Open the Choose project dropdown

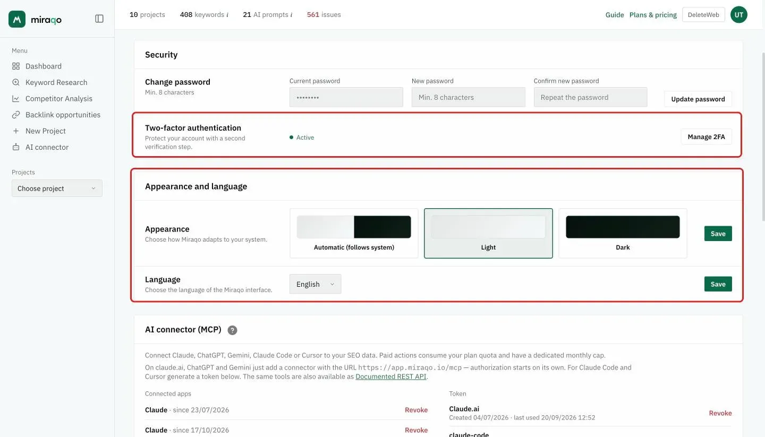pos(57,188)
